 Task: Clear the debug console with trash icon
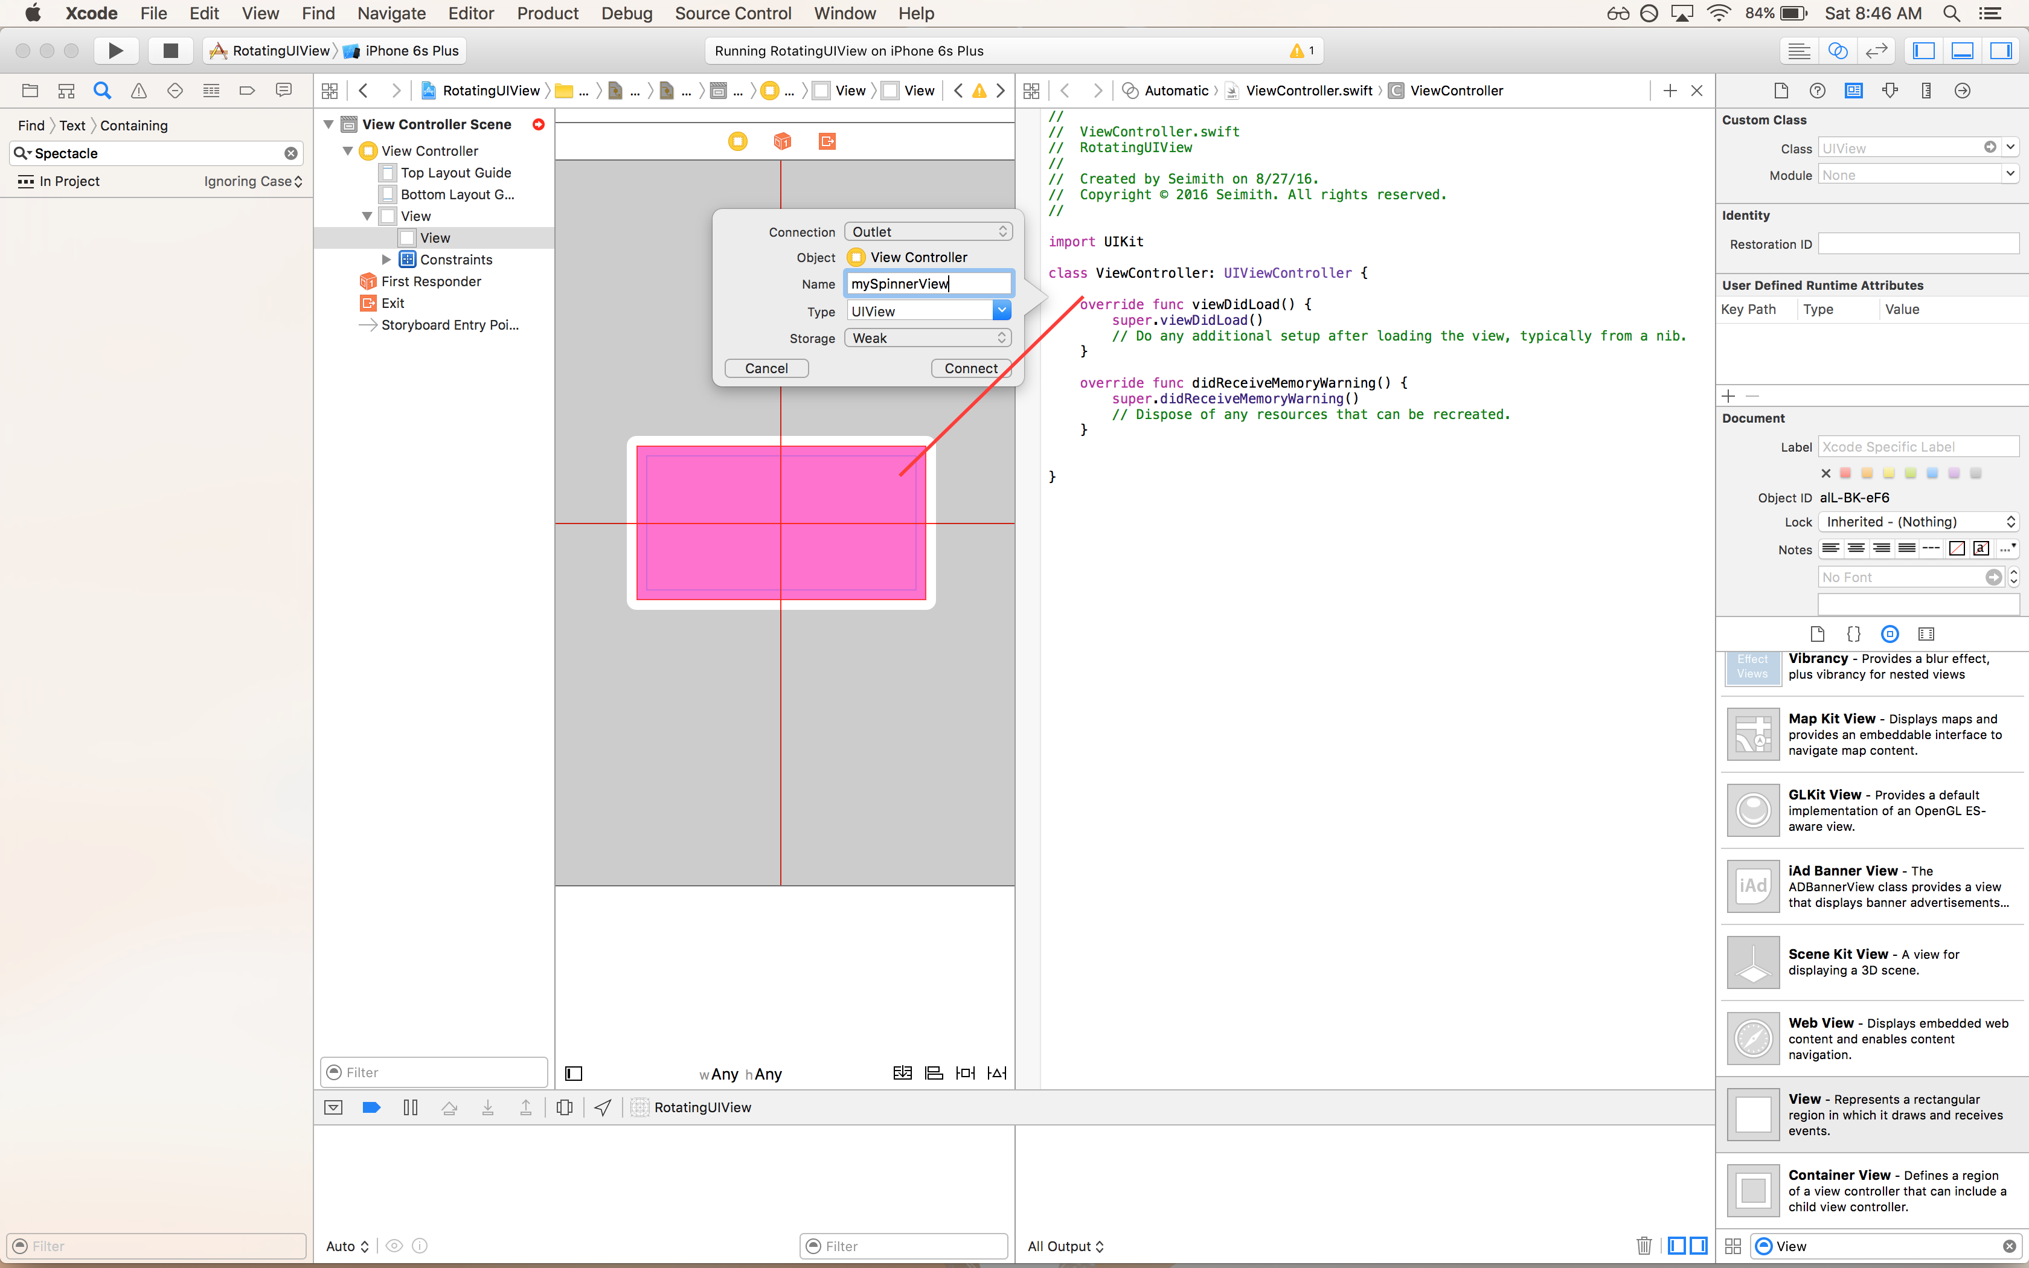(1643, 1245)
